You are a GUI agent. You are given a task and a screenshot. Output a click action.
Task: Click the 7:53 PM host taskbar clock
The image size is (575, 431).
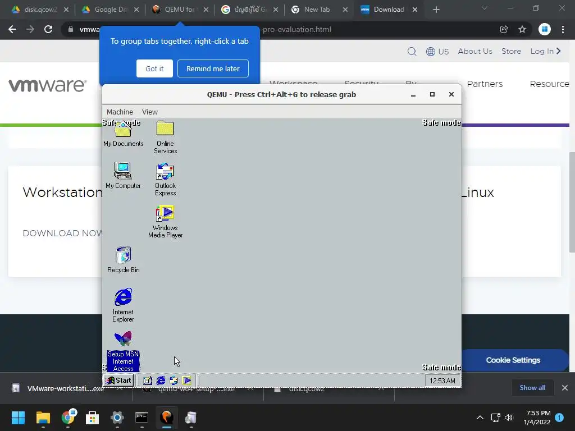click(x=537, y=418)
